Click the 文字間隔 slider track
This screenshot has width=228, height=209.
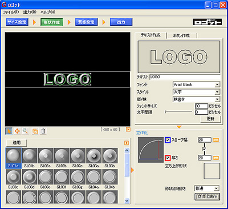click(x=179, y=112)
